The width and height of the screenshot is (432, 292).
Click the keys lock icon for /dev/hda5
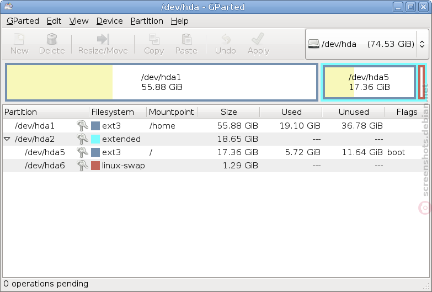(x=82, y=152)
